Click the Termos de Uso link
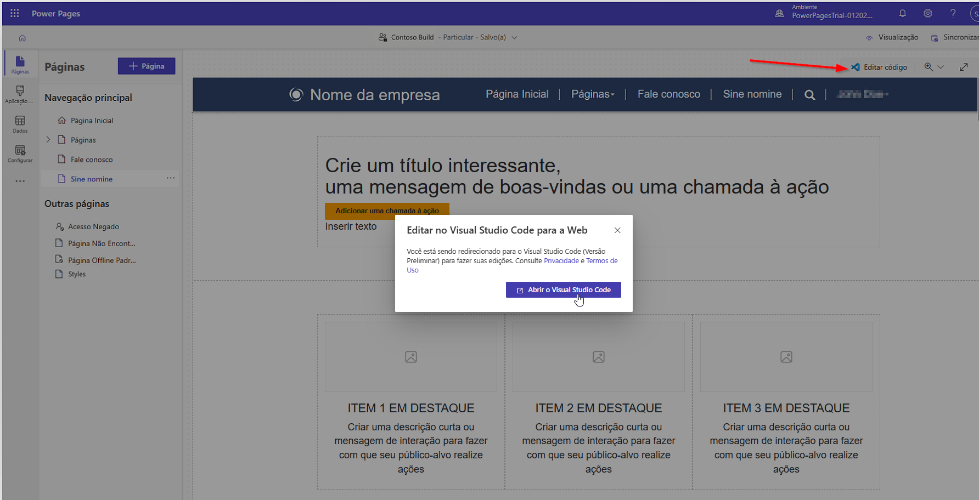This screenshot has height=500, width=979. pos(601,261)
